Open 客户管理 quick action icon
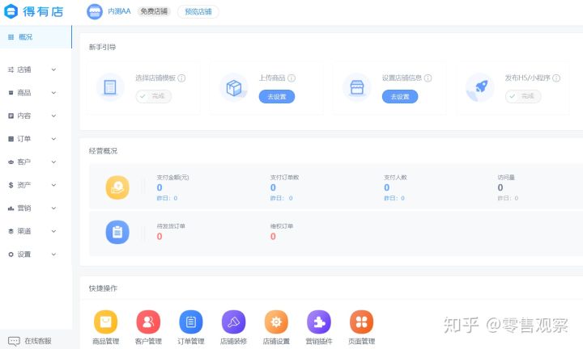Viewport: 583px width, 349px height. [x=148, y=322]
